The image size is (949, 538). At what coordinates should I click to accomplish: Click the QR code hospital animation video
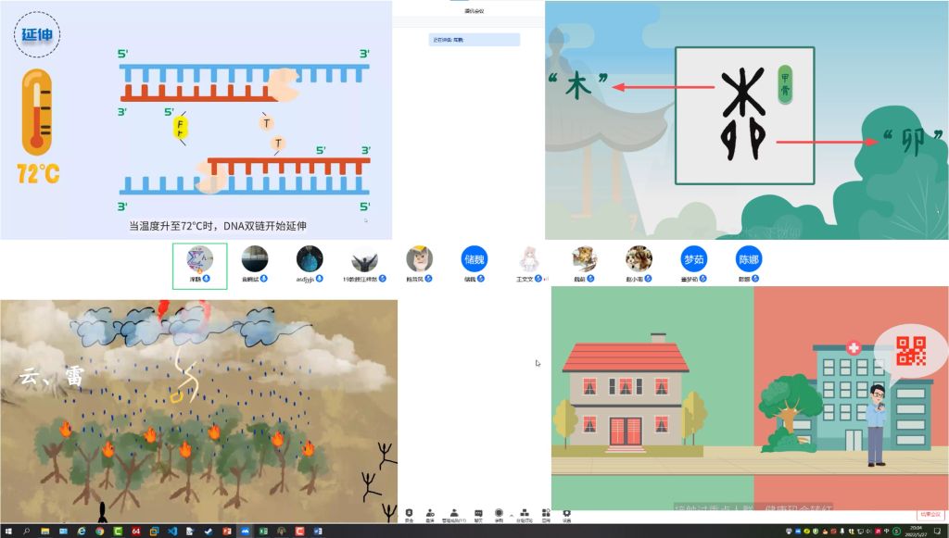749,398
